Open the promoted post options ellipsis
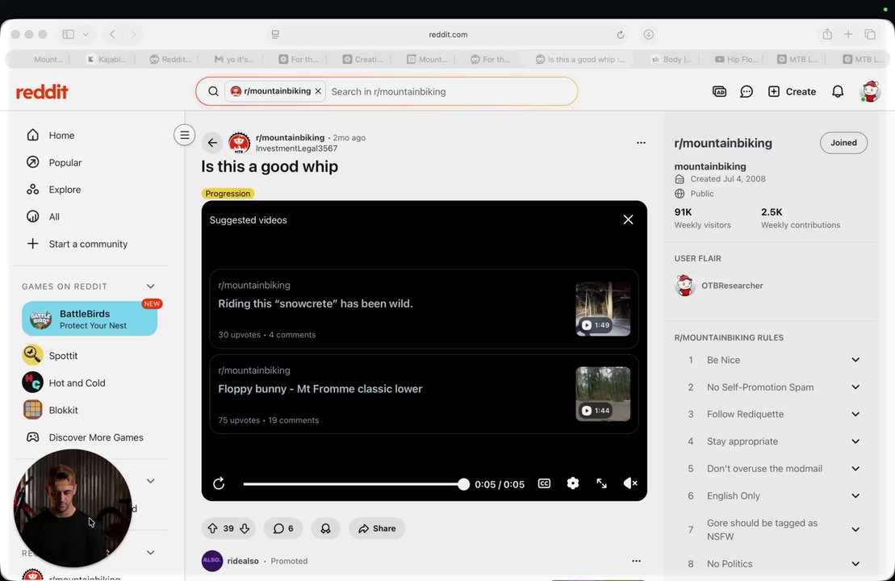 coord(636,561)
